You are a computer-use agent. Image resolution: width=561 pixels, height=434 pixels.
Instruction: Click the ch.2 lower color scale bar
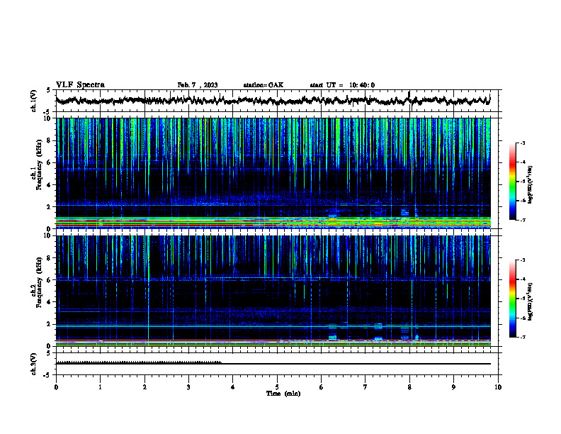[x=513, y=299]
